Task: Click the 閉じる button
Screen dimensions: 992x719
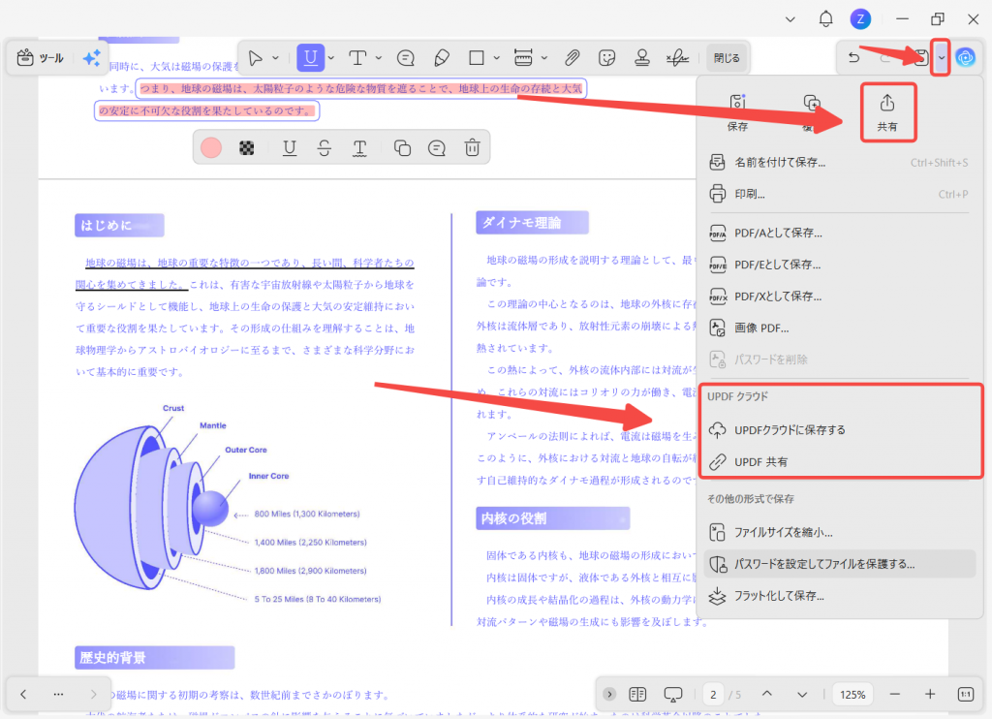Action: click(727, 58)
